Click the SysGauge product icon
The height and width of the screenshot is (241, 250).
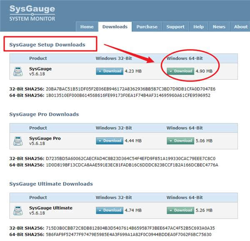click(18, 71)
